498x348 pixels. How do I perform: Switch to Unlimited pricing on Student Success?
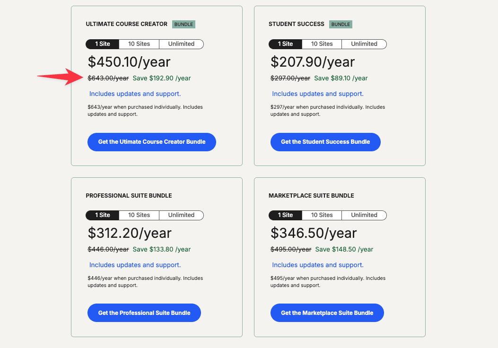pos(364,44)
